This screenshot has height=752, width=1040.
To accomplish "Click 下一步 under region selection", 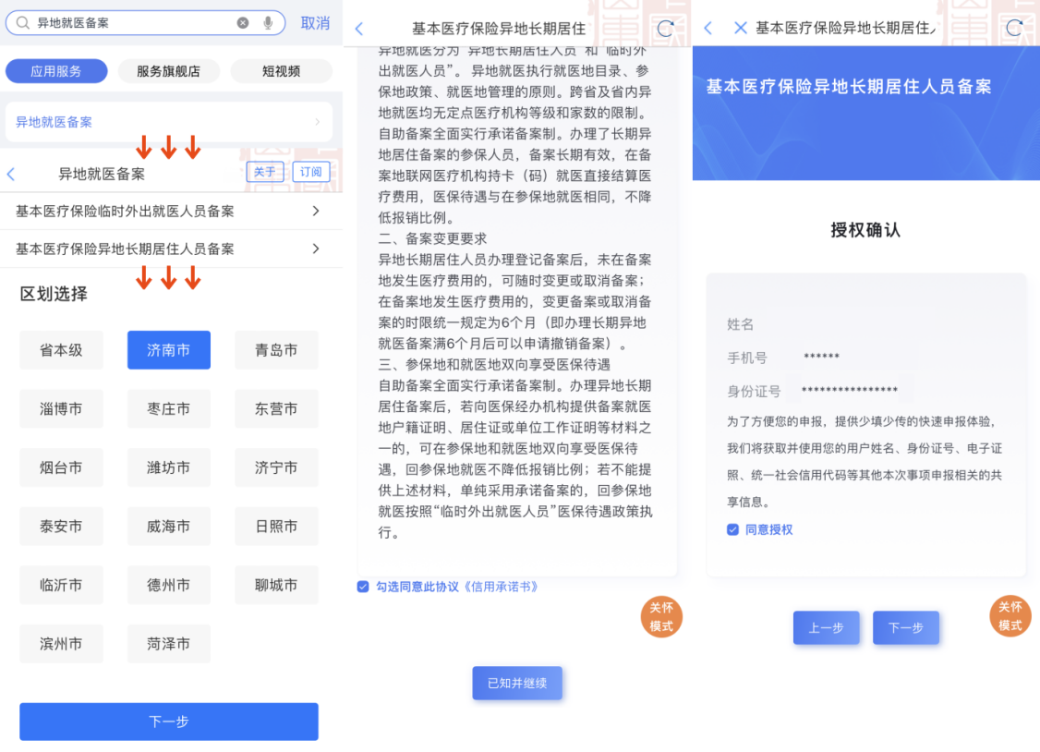I will pyautogui.click(x=168, y=722).
